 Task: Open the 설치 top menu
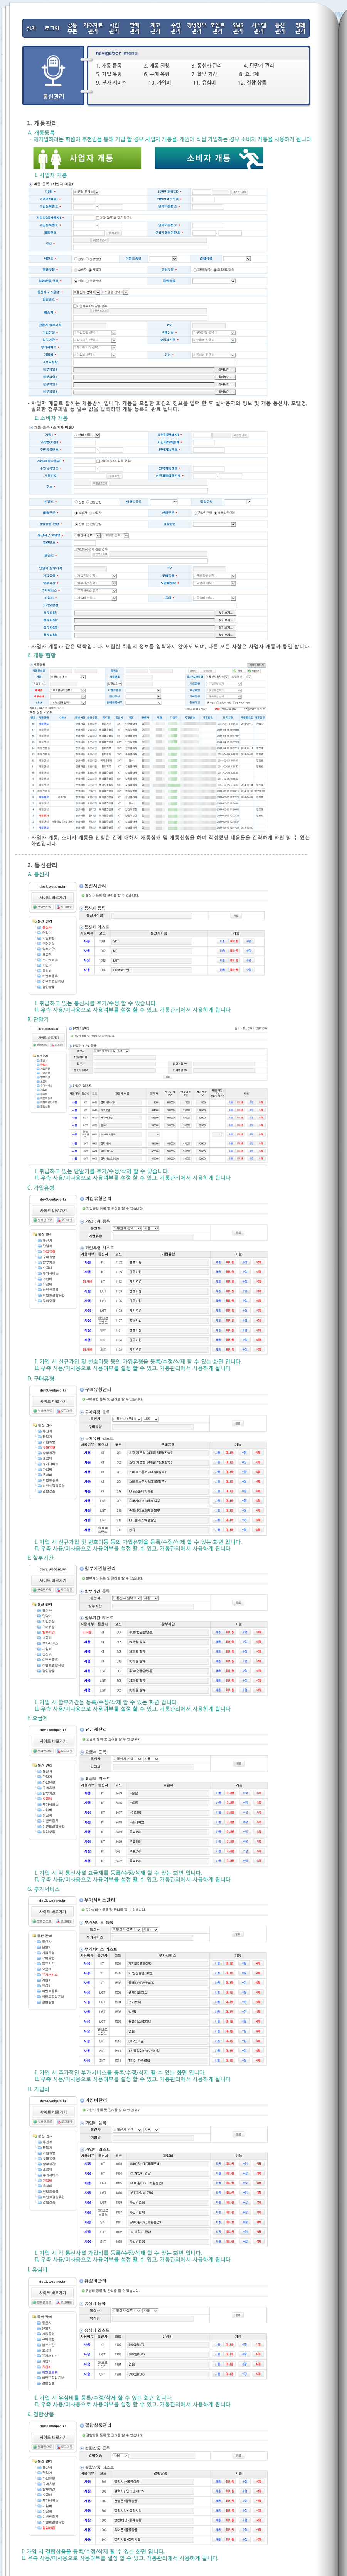coord(31,29)
